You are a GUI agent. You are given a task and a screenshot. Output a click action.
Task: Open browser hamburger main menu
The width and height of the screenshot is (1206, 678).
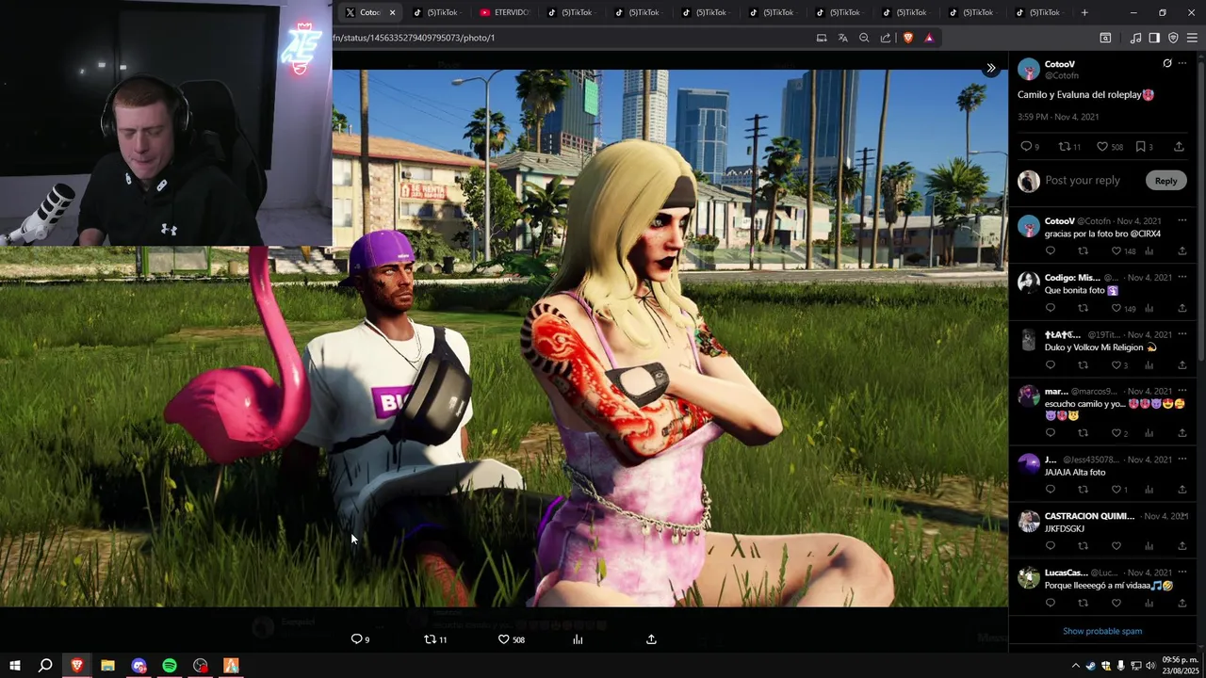(x=1192, y=38)
